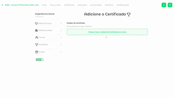Open the Configurações menu item
The image size is (174, 98).
coord(123,5)
